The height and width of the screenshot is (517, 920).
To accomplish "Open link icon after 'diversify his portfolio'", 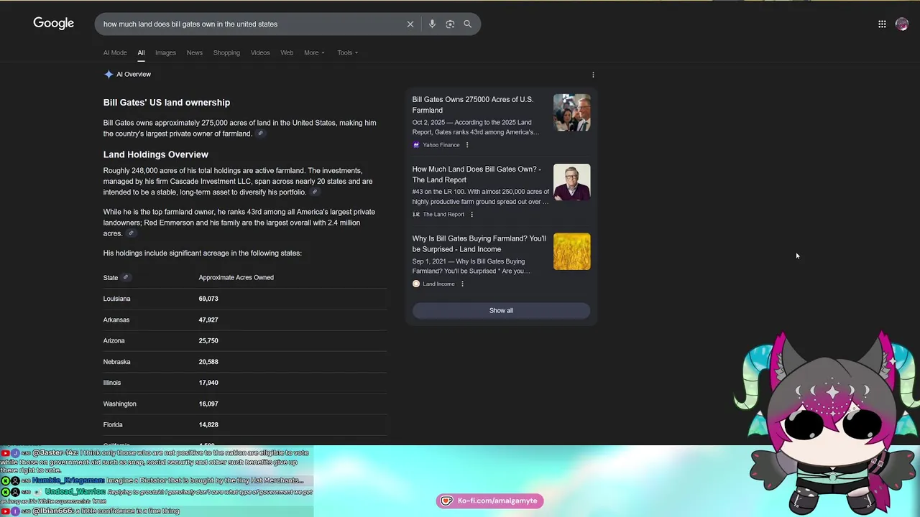I will (x=314, y=192).
